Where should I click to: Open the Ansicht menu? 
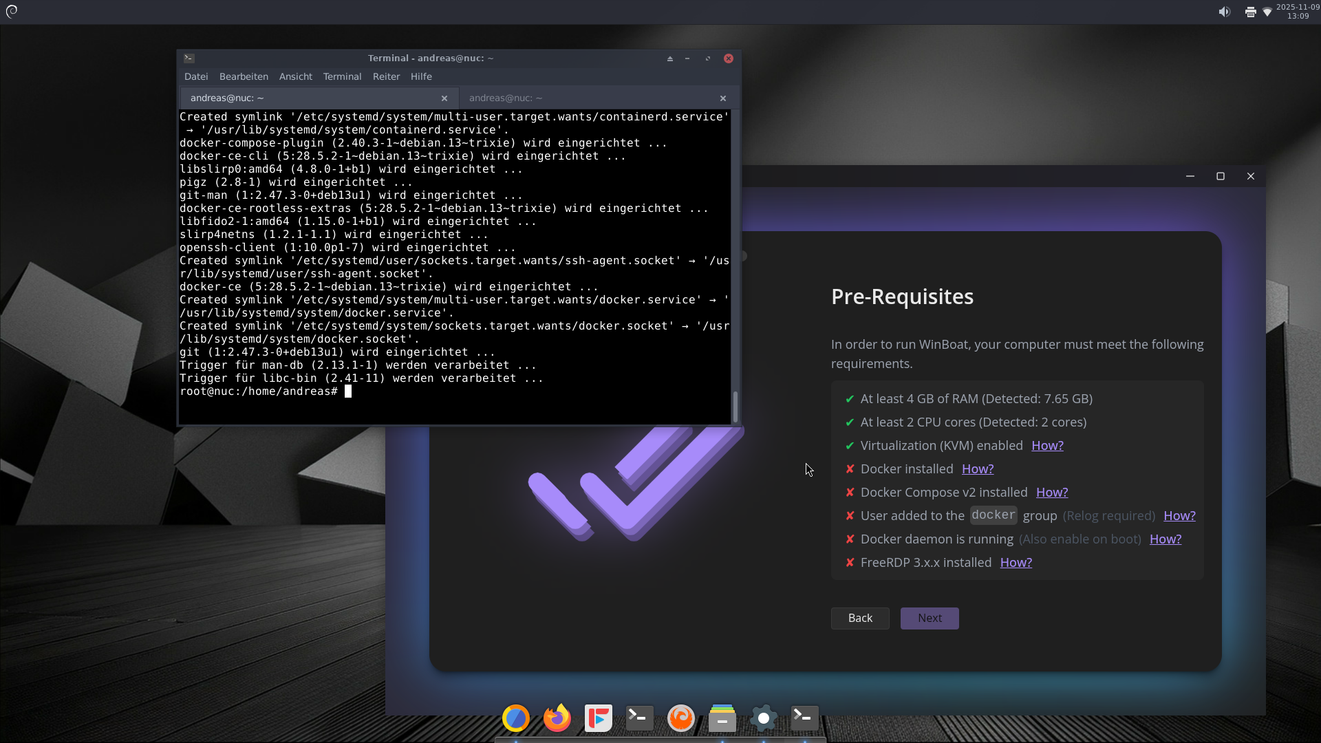pos(295,76)
